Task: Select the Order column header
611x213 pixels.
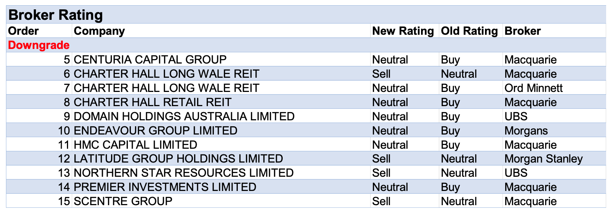Action: 24,31
